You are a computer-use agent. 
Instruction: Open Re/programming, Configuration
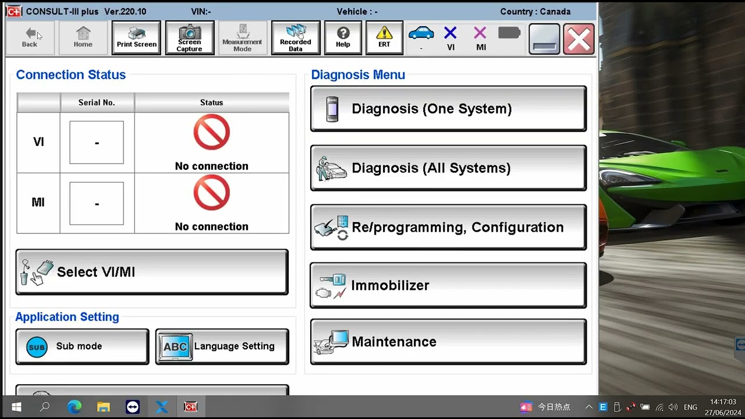click(x=448, y=228)
